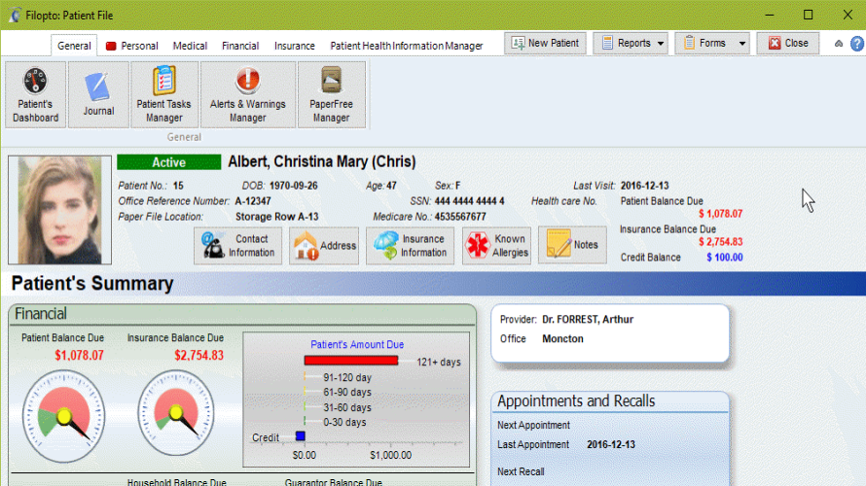
Task: Maximize the Filopto window
Action: pos(808,15)
